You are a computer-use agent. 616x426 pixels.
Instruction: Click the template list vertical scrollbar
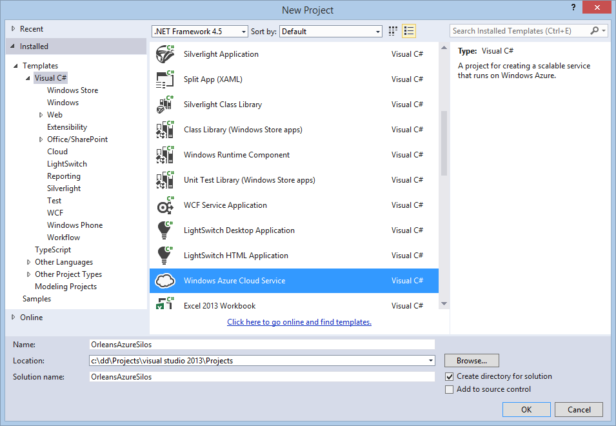tap(444, 142)
